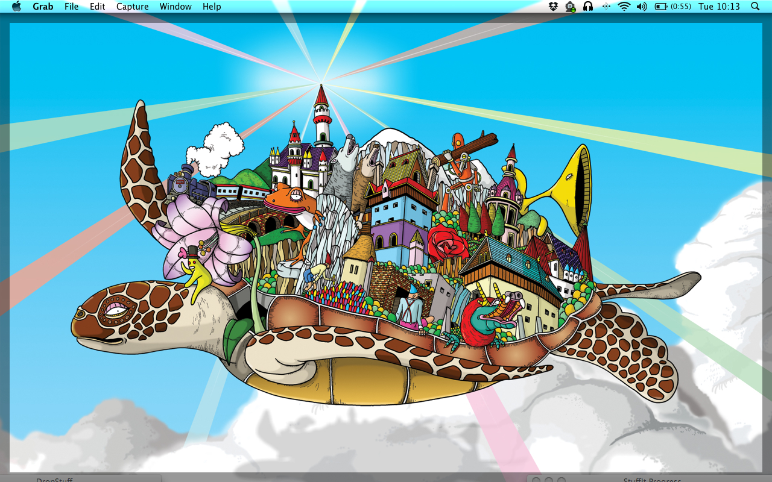Open the Edit menu
The image size is (772, 482).
coord(98,7)
